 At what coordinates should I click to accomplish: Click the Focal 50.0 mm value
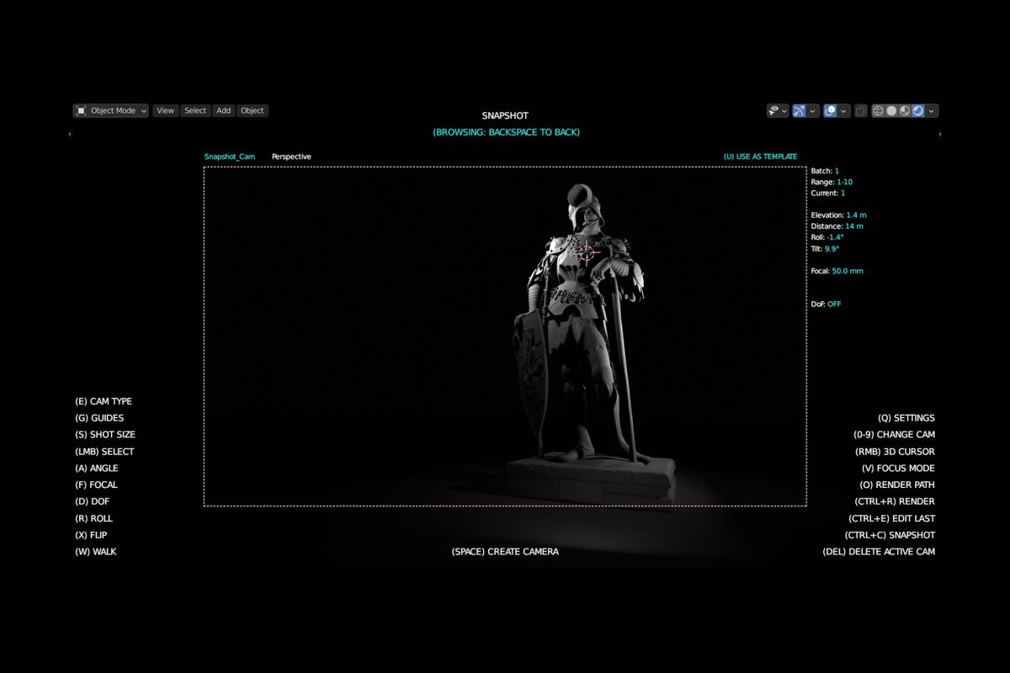(848, 271)
